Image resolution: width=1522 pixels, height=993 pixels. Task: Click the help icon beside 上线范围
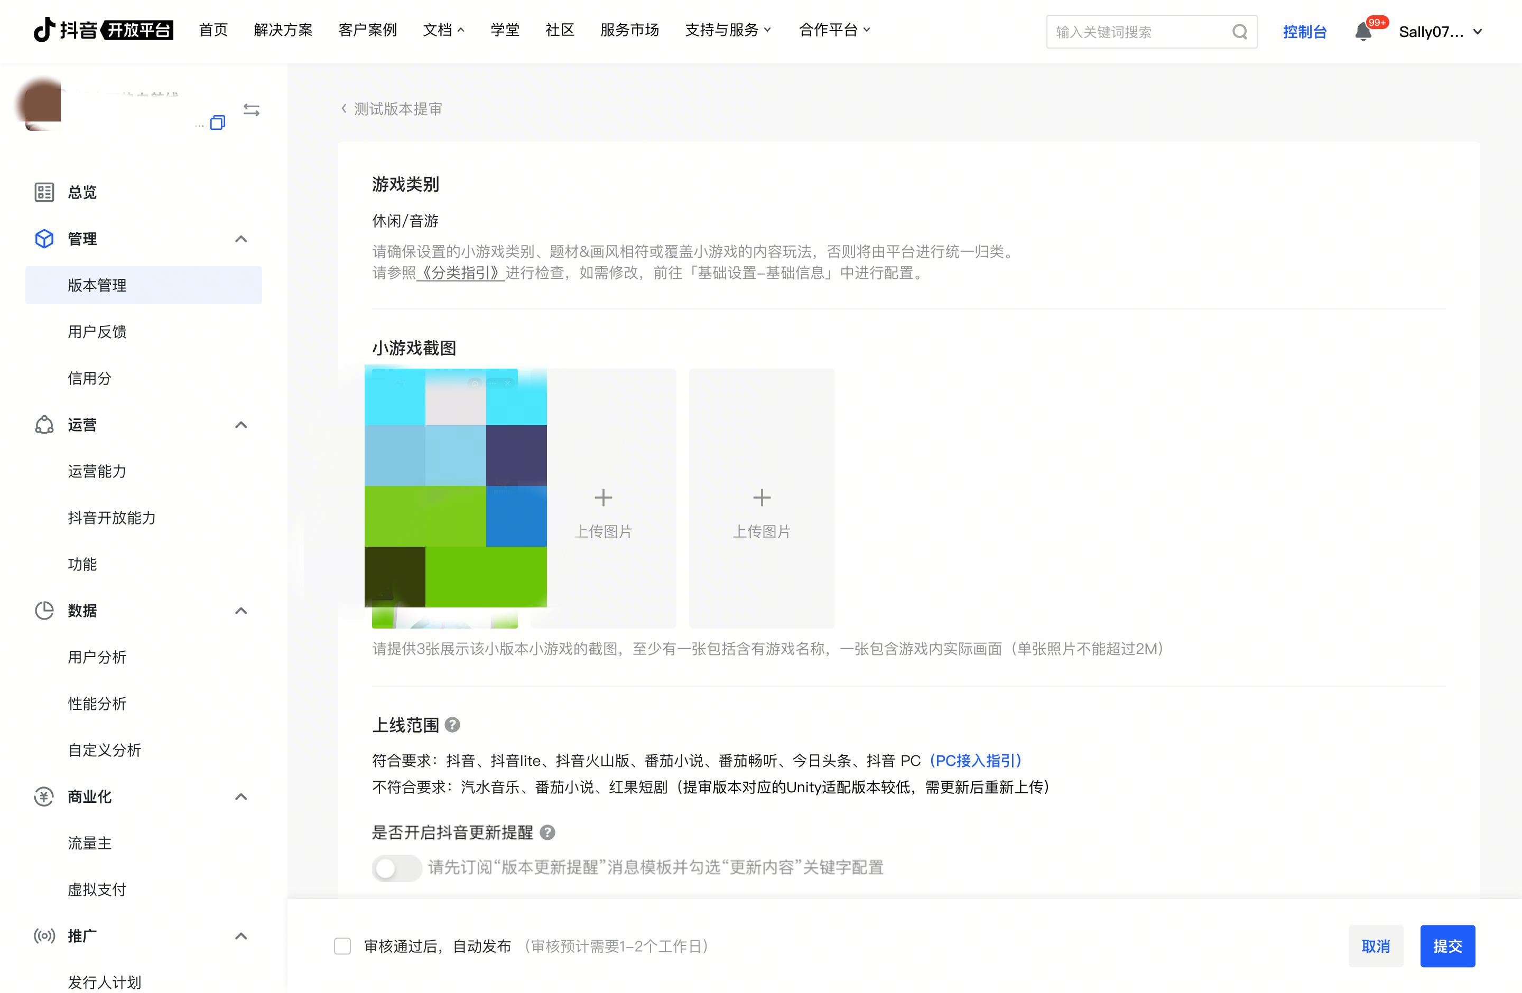(x=452, y=725)
